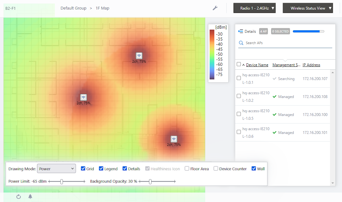Expand the Wireless Status View dropdown
342x202 pixels.
click(x=308, y=8)
